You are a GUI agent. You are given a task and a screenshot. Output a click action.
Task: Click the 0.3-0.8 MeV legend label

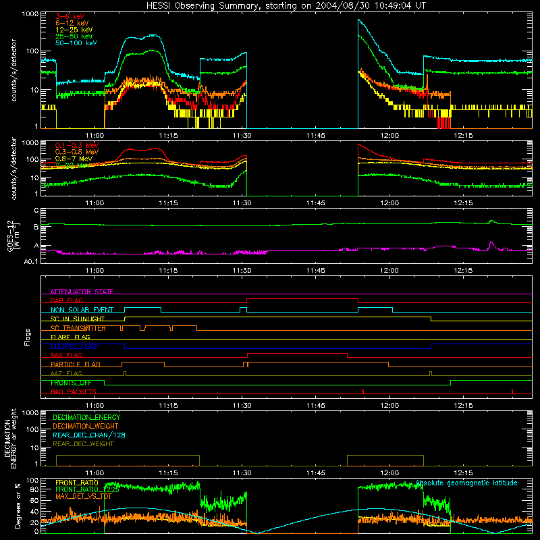[x=77, y=152]
